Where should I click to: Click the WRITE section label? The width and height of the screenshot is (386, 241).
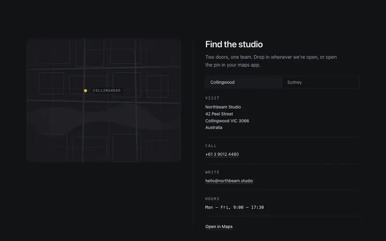(212, 172)
